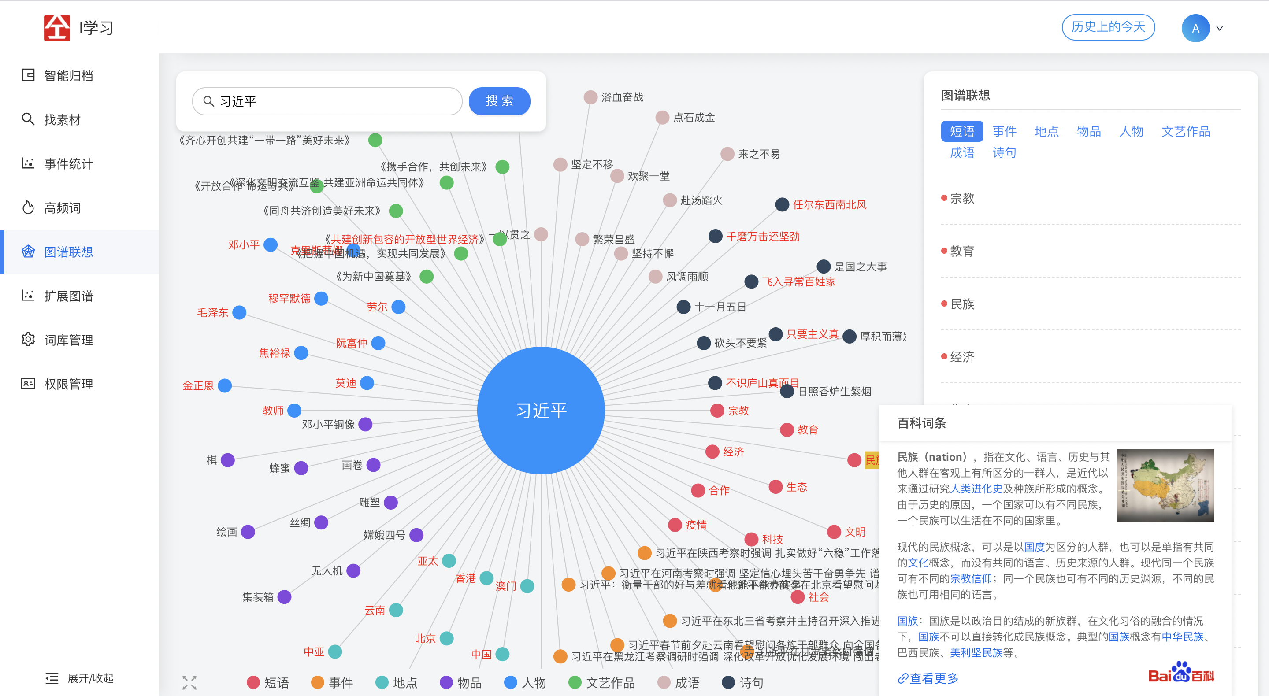
Task: Click the 找素材 magnifier icon
Action: coord(28,119)
